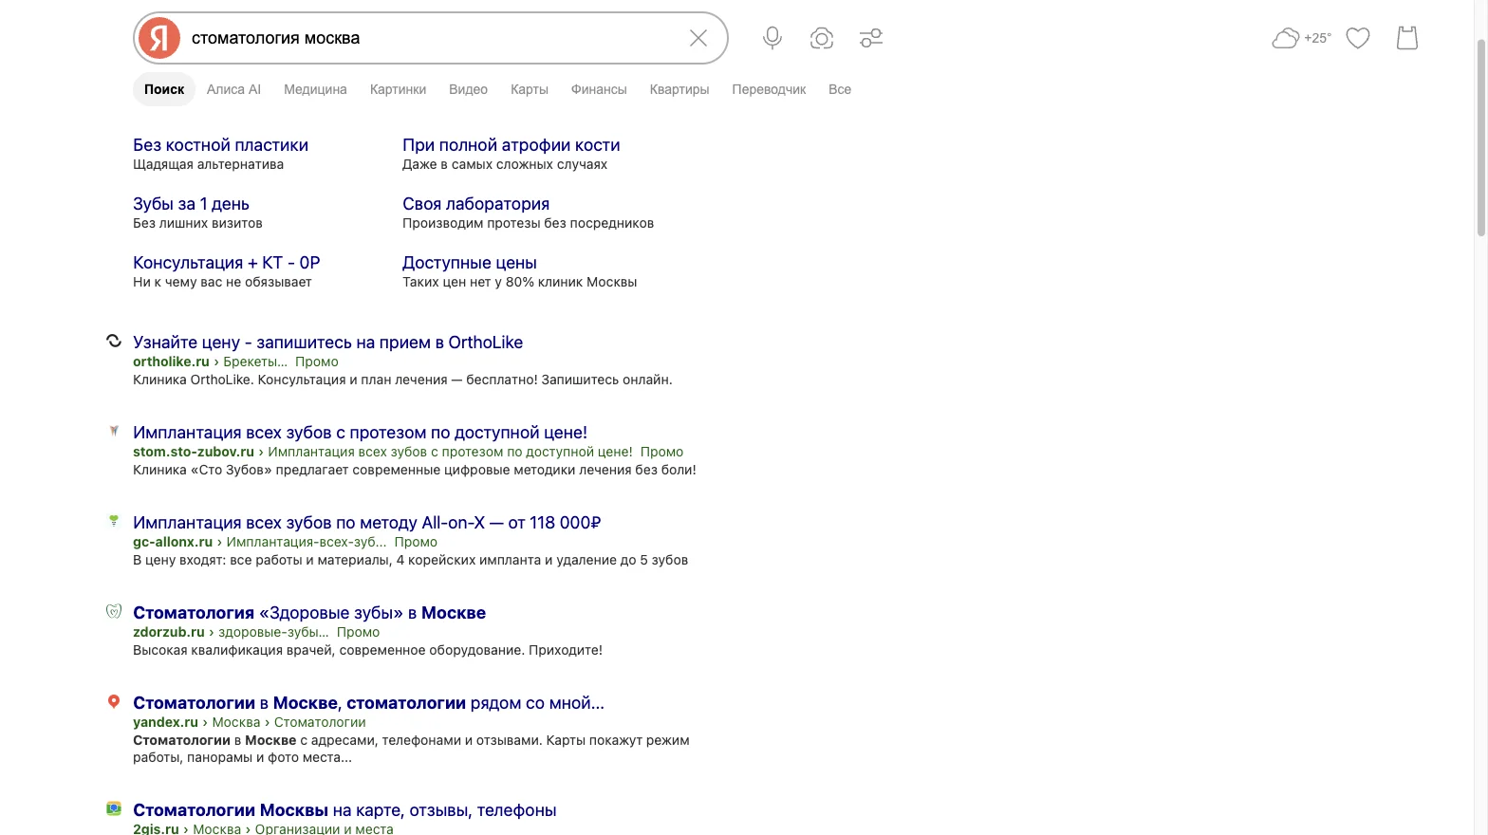Viewport: 1488px width, 835px height.
Task: Click the Yandex logo in search bar
Action: [x=159, y=38]
